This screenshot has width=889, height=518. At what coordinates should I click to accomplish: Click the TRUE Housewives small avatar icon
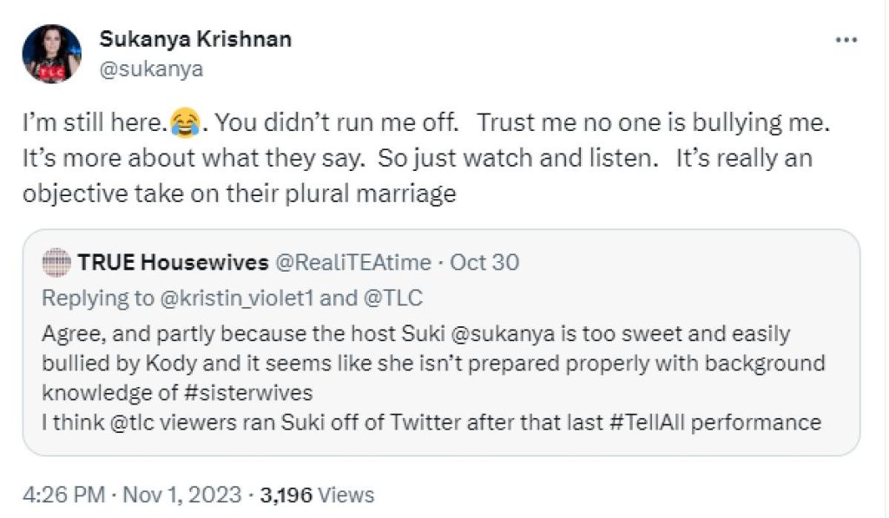[x=56, y=262]
